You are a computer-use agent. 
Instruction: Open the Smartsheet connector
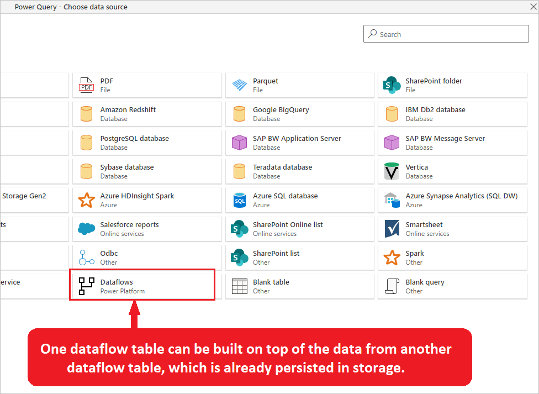pyautogui.click(x=452, y=228)
